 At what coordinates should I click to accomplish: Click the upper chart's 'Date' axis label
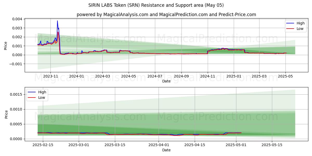click(166, 81)
